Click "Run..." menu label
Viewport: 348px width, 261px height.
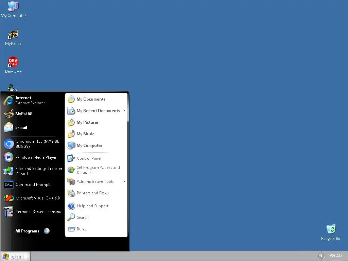pos(82,229)
